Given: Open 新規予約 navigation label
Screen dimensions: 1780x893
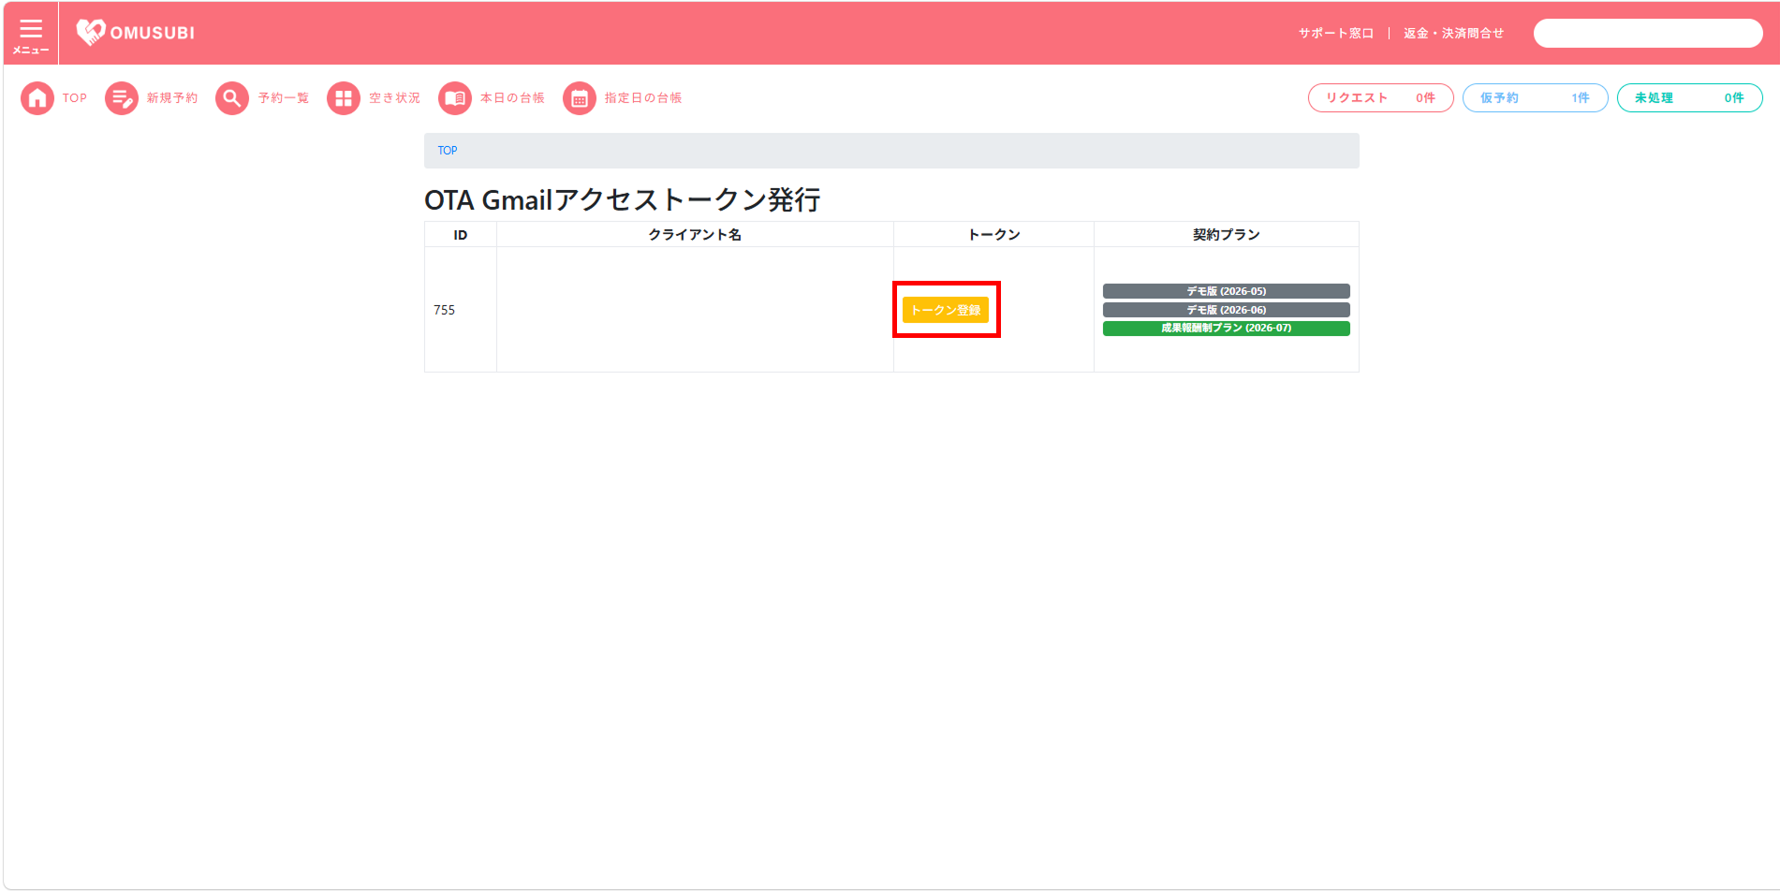Looking at the screenshot, I should coord(172,98).
